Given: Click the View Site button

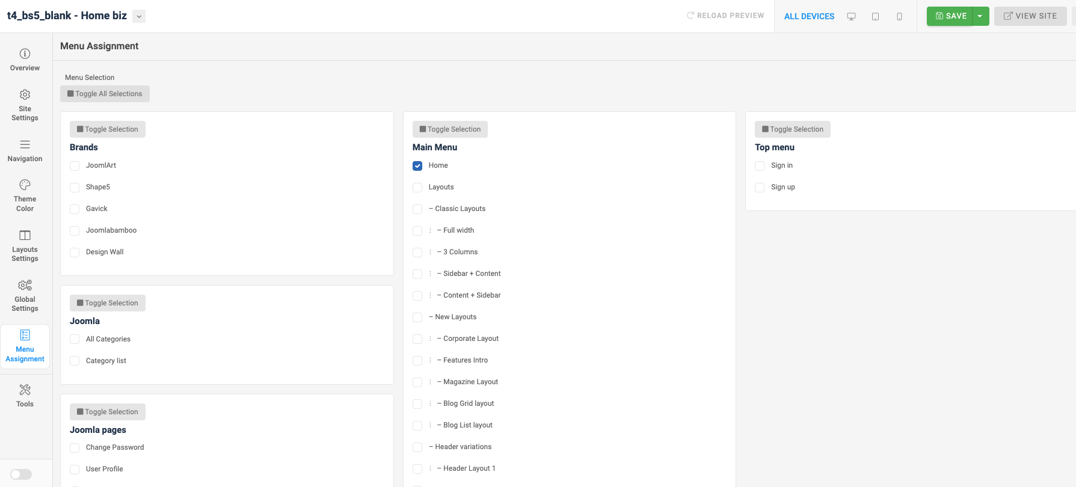Looking at the screenshot, I should (x=1030, y=16).
